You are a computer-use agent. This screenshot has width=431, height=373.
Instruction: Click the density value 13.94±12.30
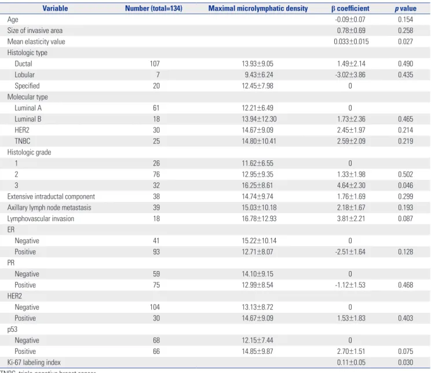tap(259, 119)
